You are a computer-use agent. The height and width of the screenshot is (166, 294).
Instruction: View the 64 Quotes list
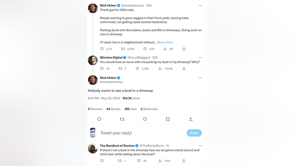[114, 109]
